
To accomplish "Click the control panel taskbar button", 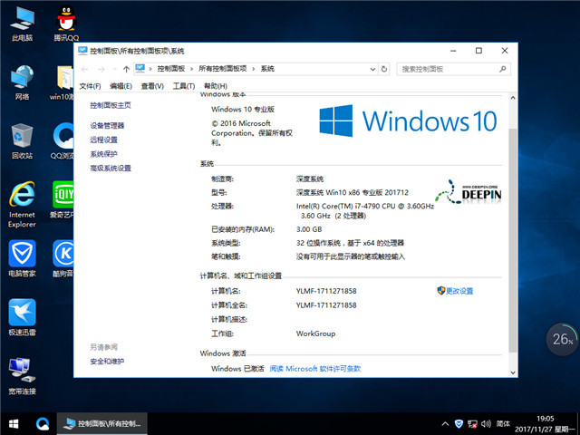I will pyautogui.click(x=102, y=423).
